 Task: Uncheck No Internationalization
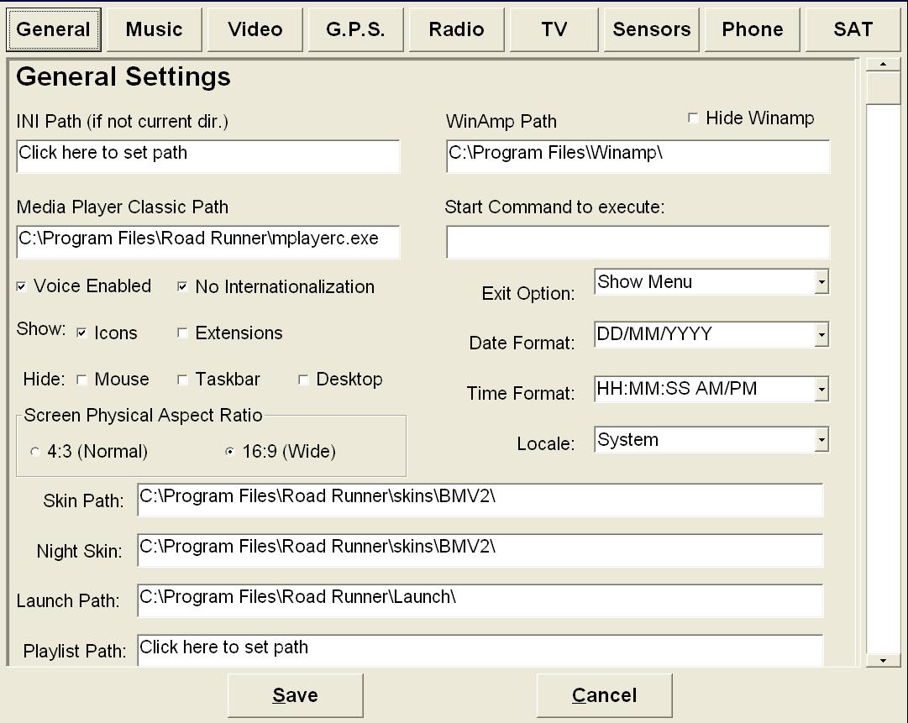[182, 287]
